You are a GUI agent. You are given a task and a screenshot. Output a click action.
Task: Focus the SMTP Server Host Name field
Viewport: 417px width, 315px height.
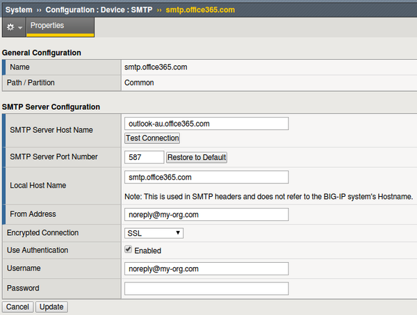click(206, 123)
